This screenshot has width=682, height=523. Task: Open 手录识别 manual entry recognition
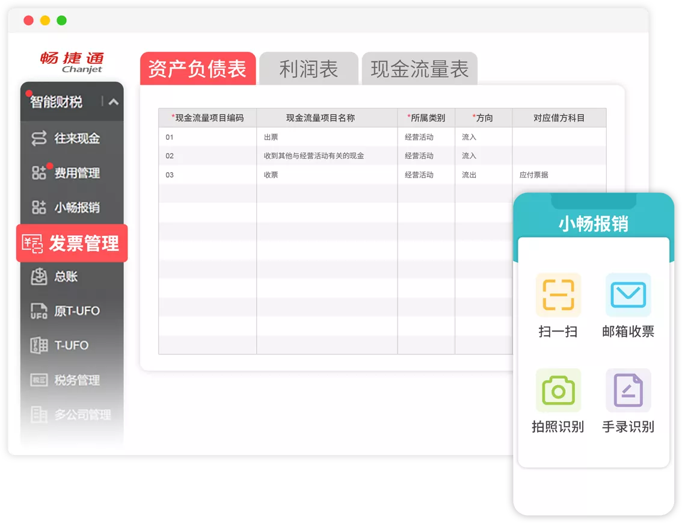628,390
